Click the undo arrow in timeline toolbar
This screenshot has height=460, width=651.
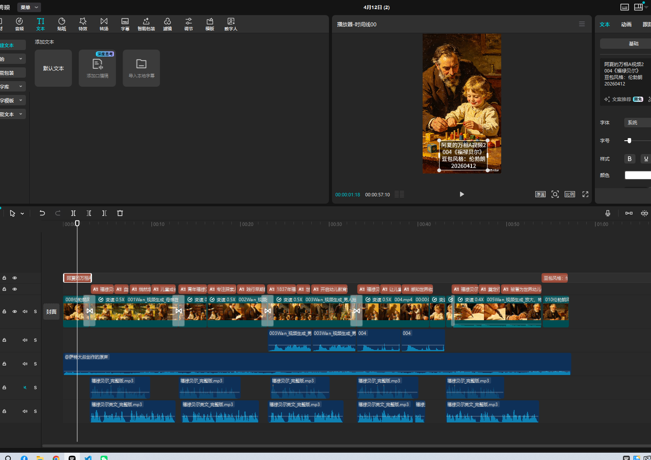[x=42, y=213]
